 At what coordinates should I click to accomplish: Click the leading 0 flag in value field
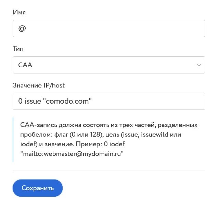pyautogui.click(x=20, y=102)
